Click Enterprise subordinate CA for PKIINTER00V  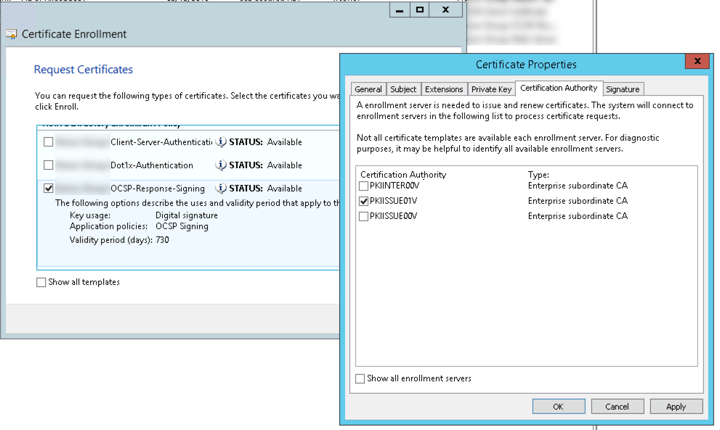578,186
